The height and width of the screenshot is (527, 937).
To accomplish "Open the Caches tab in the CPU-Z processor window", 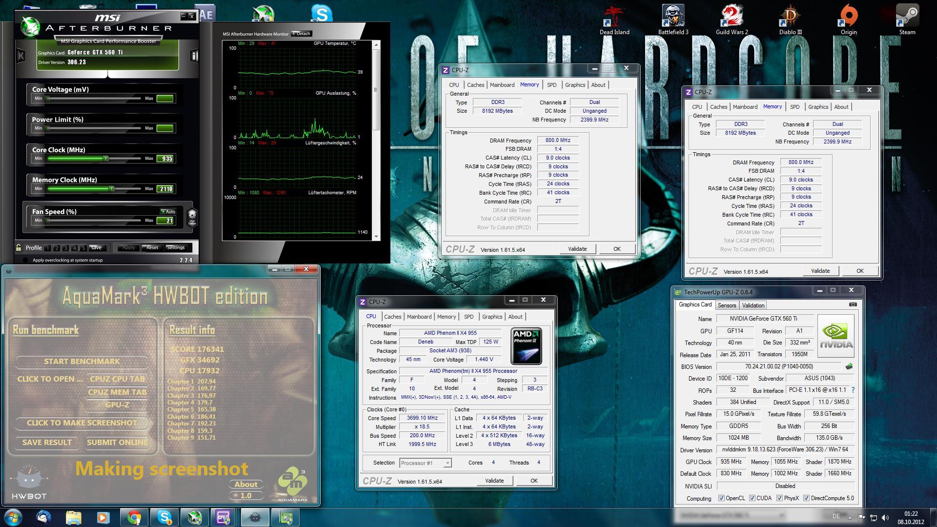I will tap(392, 317).
